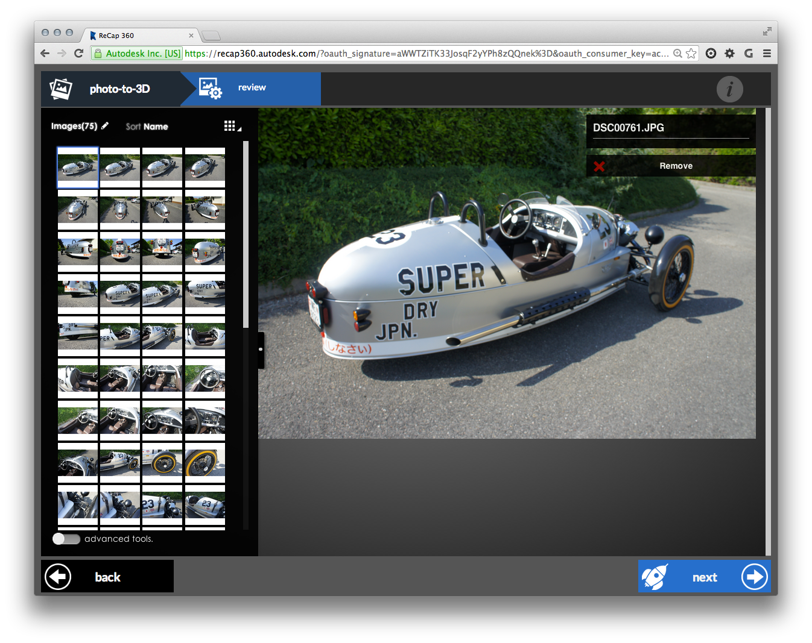Toggle the advanced tools switch
The image size is (812, 643).
click(x=66, y=539)
